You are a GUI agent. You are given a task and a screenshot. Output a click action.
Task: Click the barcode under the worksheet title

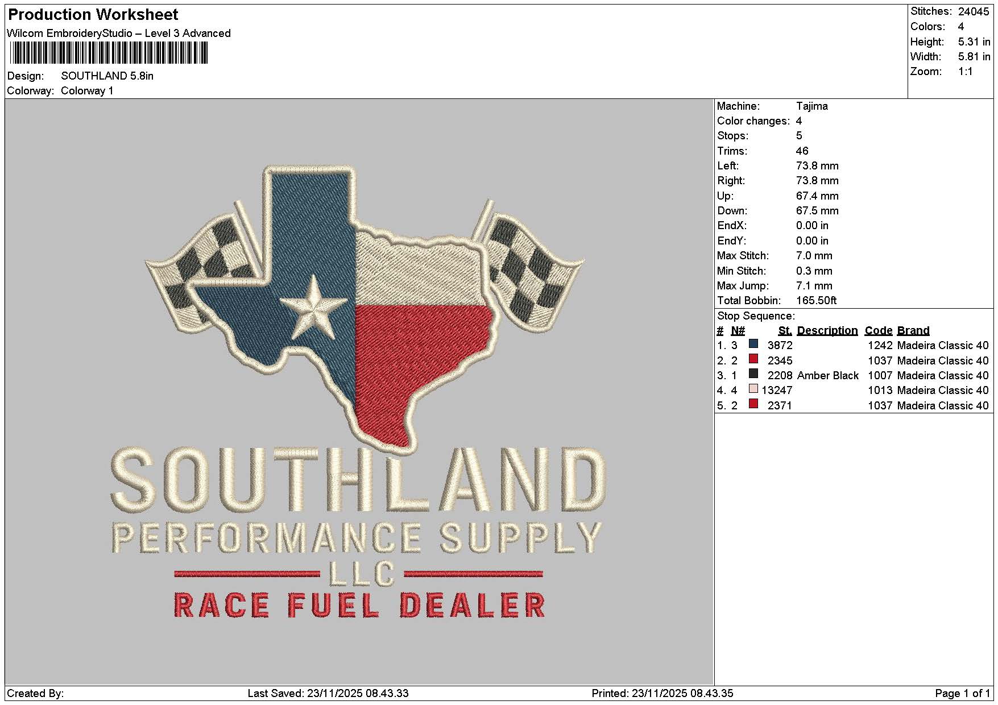(109, 54)
